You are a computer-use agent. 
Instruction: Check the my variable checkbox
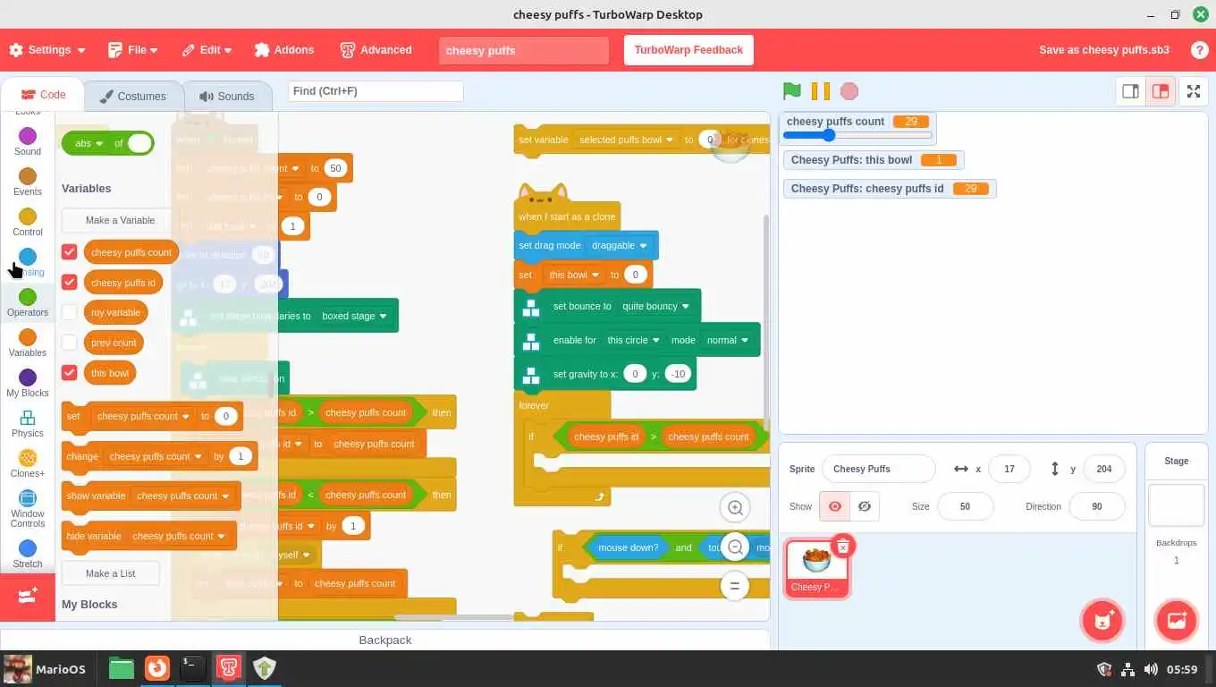[70, 312]
